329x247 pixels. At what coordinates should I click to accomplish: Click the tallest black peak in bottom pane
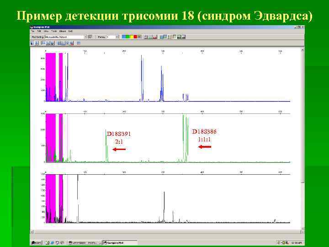click(78, 198)
